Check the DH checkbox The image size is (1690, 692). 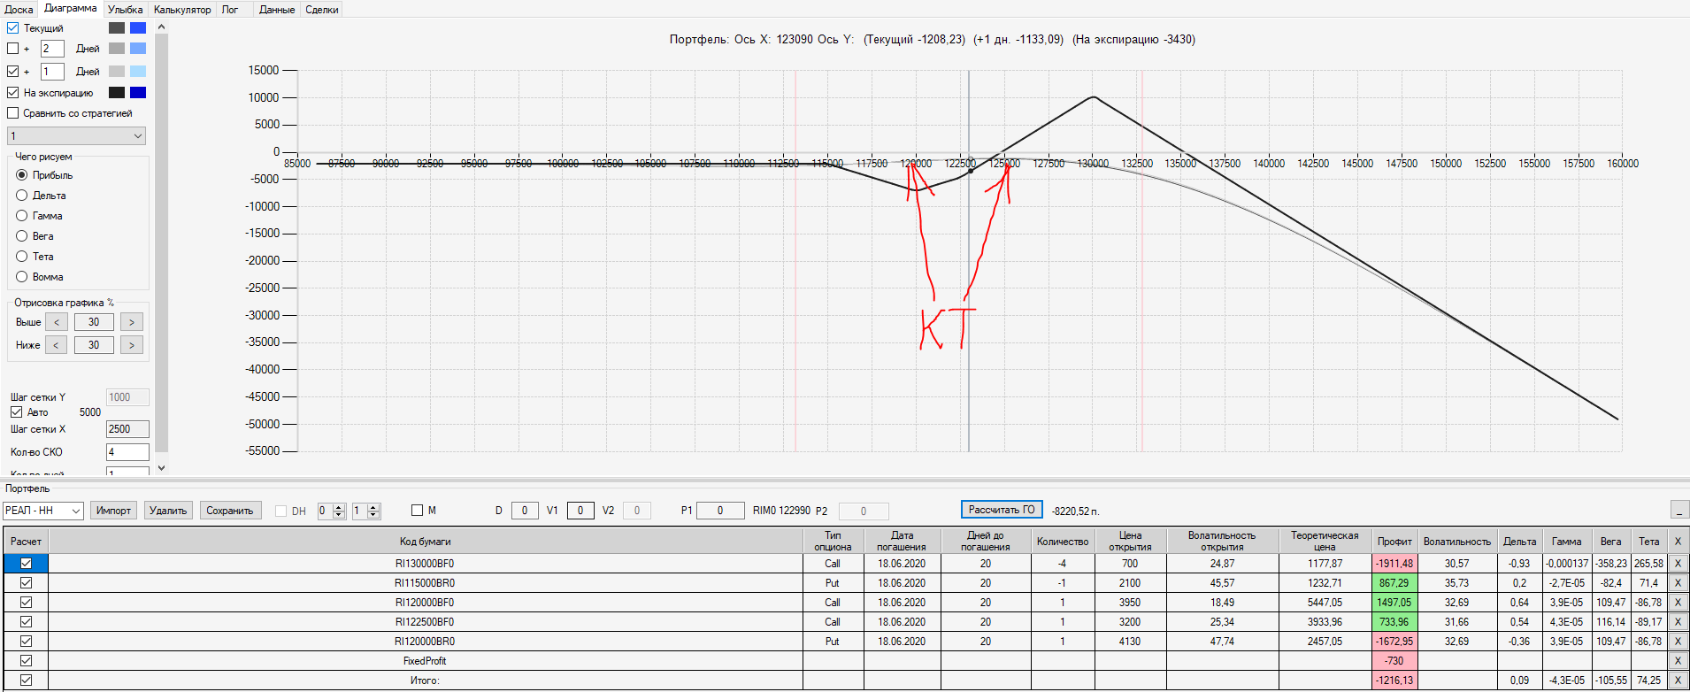tap(281, 511)
